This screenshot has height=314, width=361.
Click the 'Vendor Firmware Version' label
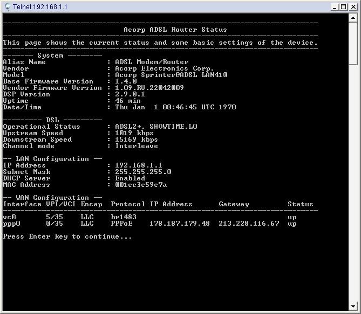52,88
